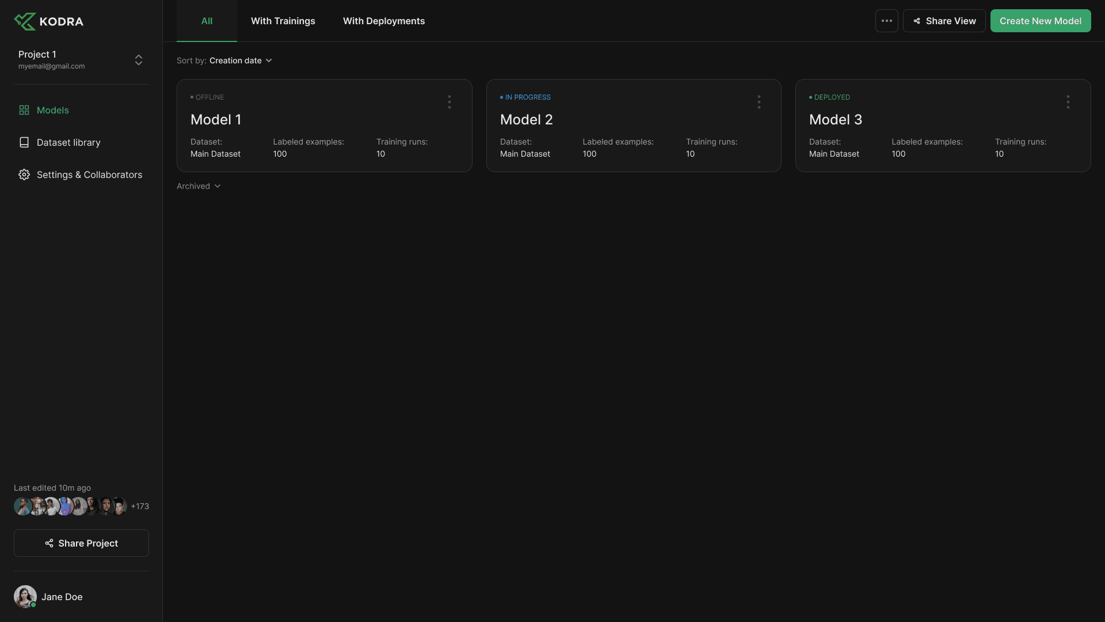The width and height of the screenshot is (1105, 622).
Task: Click the Last edited 10m ago text
Action: click(52, 488)
